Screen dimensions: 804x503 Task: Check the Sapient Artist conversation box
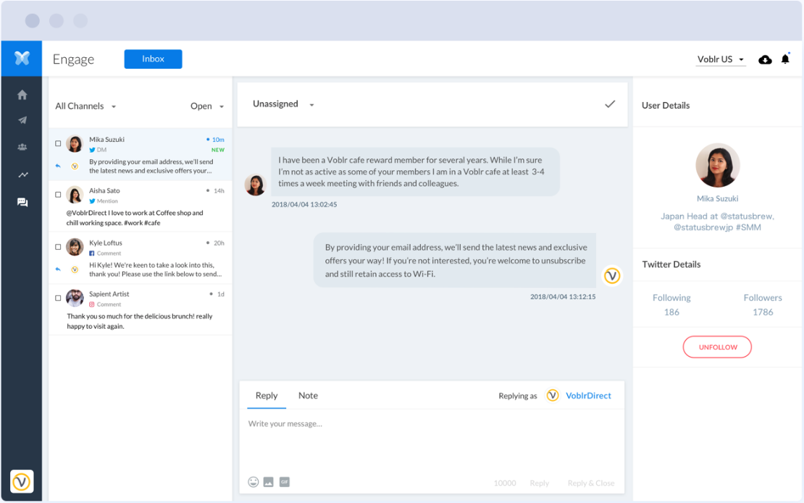(59, 298)
